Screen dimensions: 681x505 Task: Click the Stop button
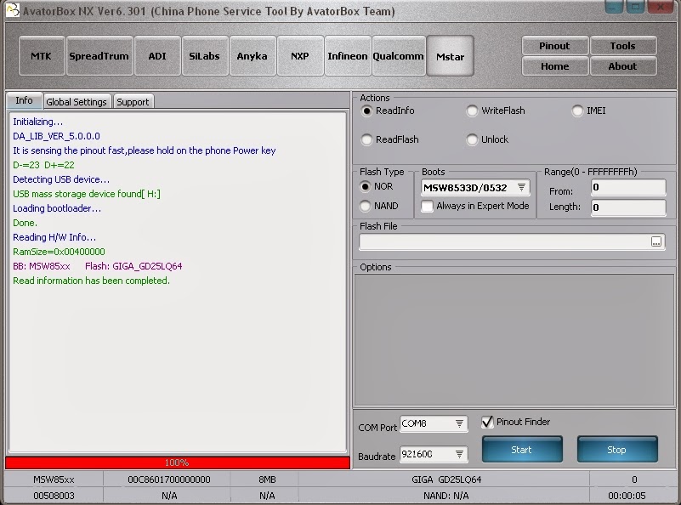(x=617, y=450)
